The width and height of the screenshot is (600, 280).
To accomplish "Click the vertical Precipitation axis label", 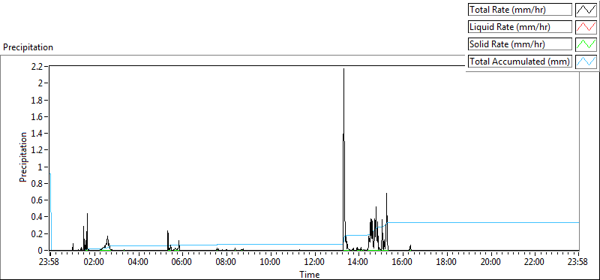I will [23, 157].
